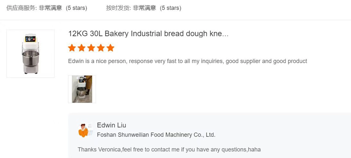The width and height of the screenshot is (351, 158).
Task: Click the 按时发货 rating label
Action: point(118,8)
